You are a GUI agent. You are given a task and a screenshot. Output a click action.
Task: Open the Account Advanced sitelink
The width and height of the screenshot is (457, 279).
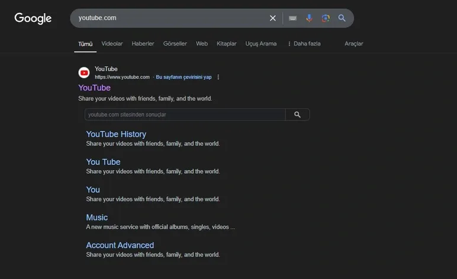(120, 245)
